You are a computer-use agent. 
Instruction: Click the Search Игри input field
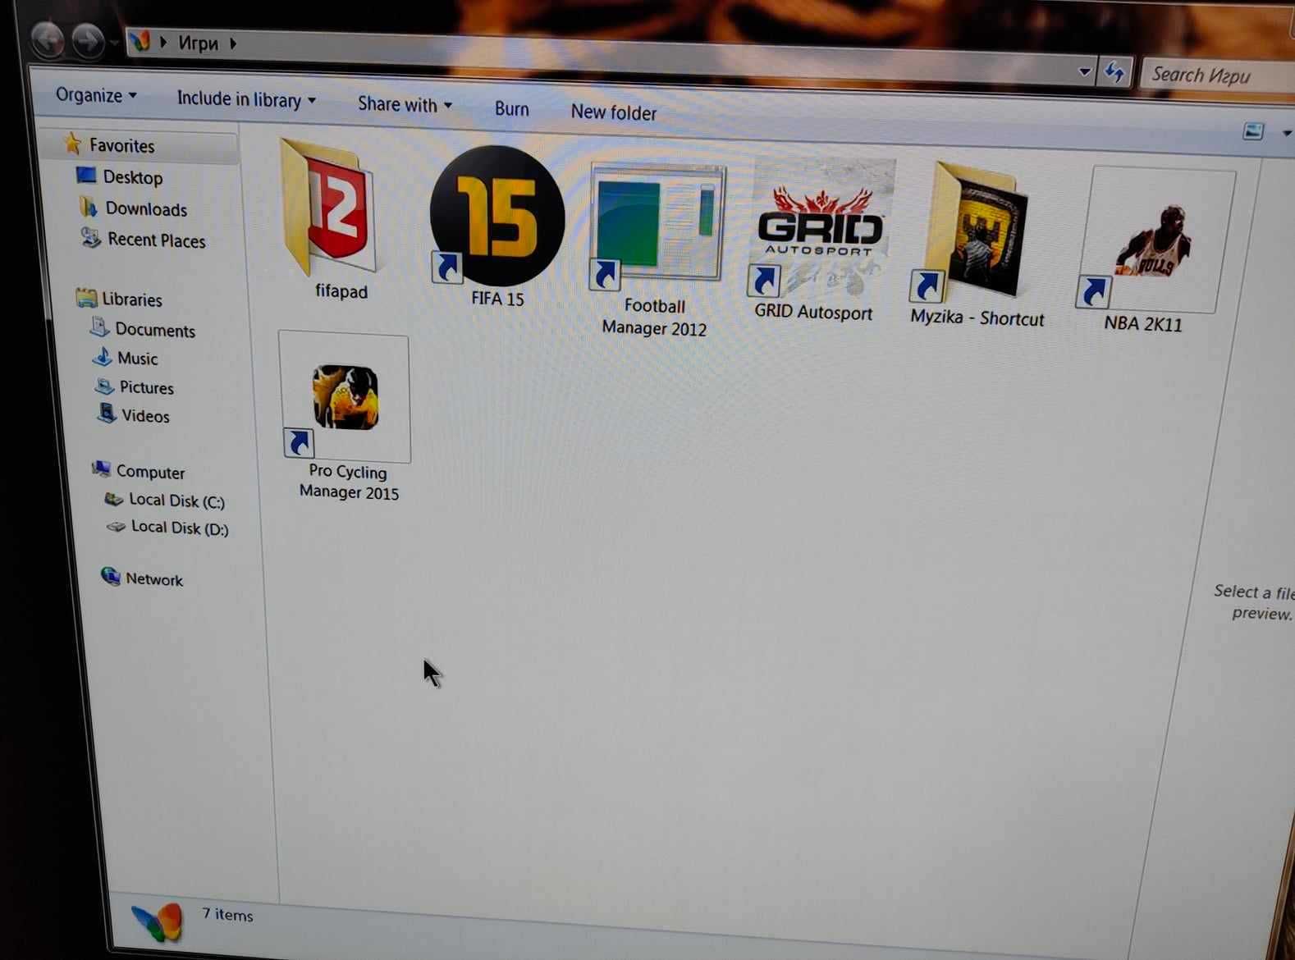point(1219,75)
